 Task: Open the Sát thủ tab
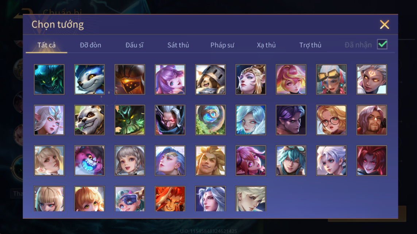178,45
